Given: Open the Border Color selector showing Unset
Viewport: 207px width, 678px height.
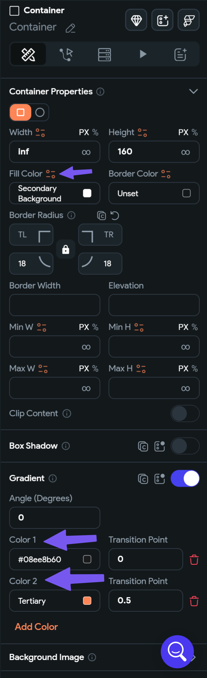Looking at the screenshot, I should [x=154, y=193].
